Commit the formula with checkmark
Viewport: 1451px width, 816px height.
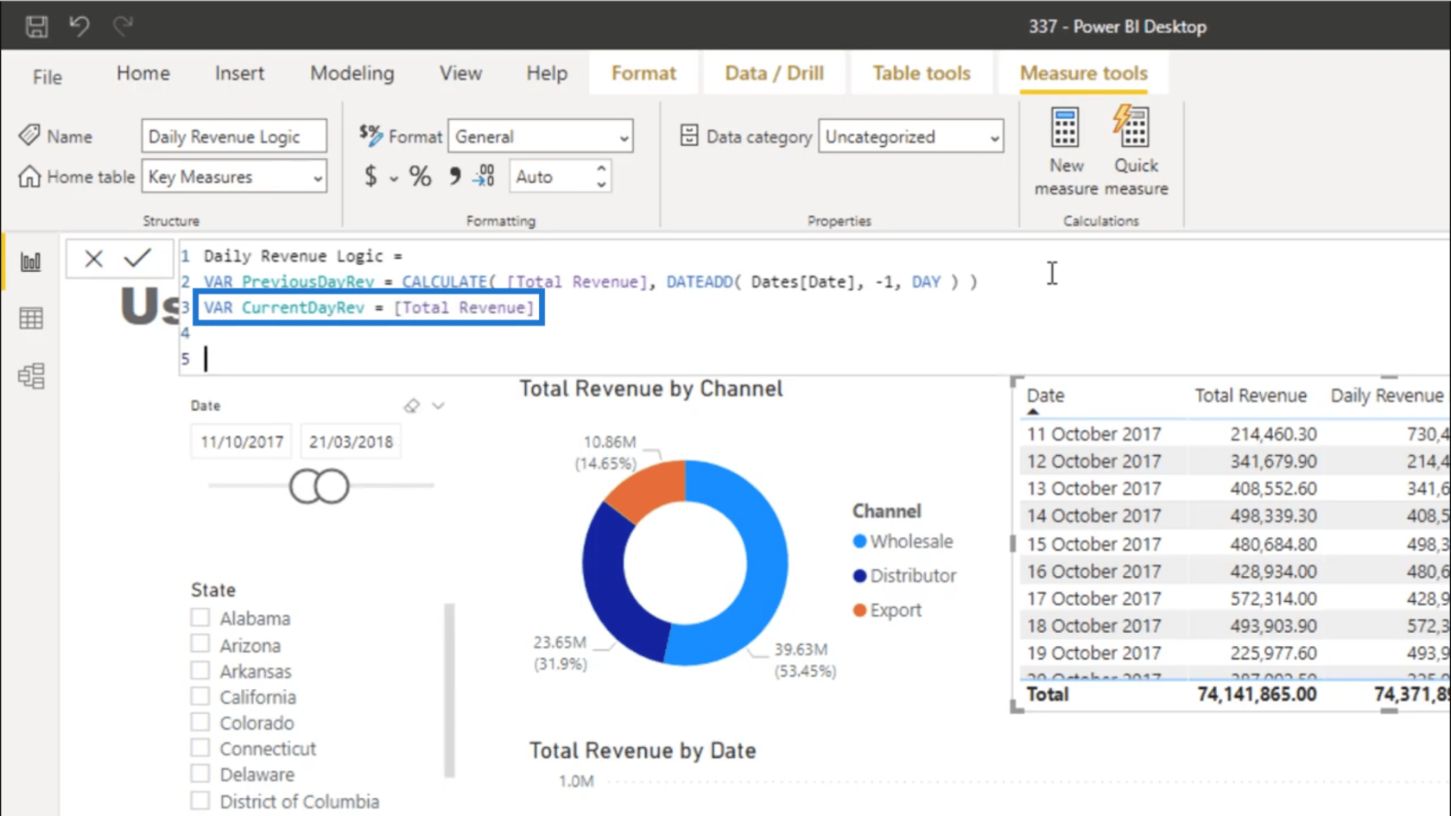click(137, 258)
